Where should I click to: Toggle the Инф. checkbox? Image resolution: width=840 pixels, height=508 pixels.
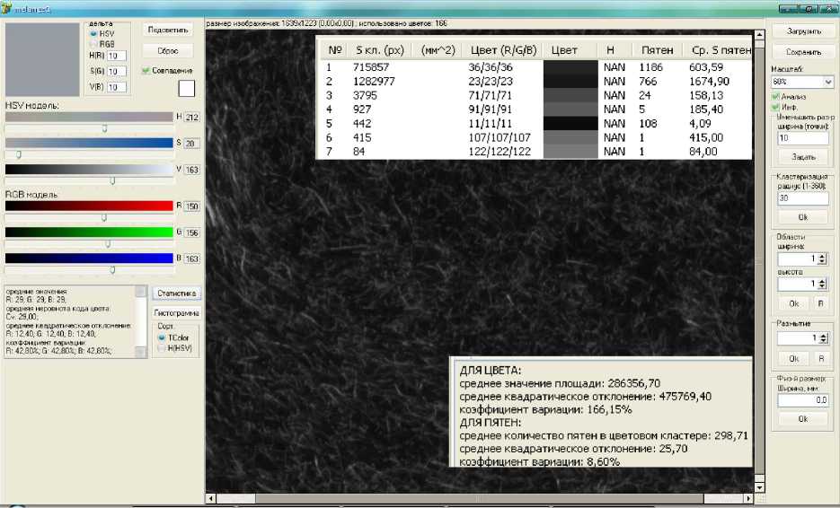click(776, 108)
